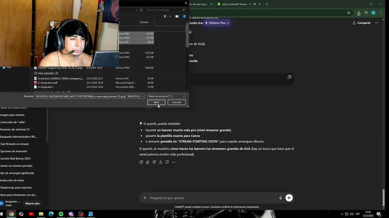Select file 'ChatGPT Image 6 mar 2026, 19_29_37.png'
This screenshot has height=218, width=389.
pyautogui.click(x=60, y=68)
